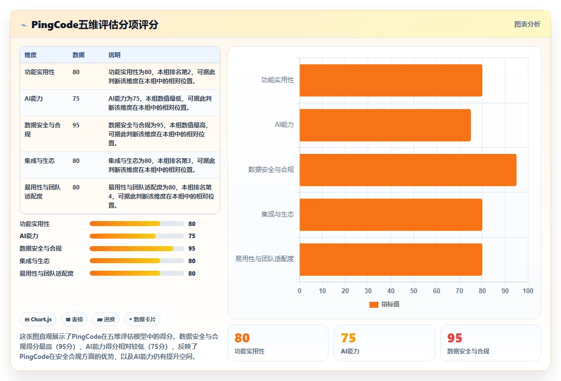Click the AI能力 progress bar
This screenshot has width=561, height=381.
[137, 236]
